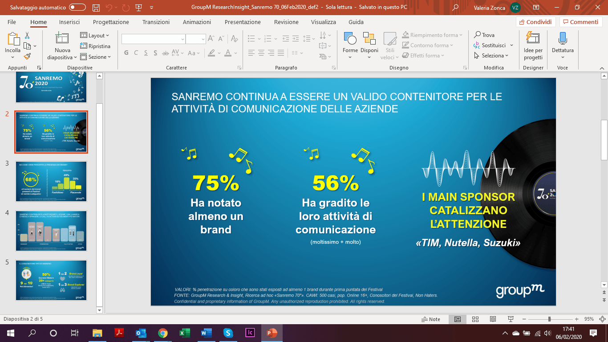Click the Forme shapes icon

350,39
